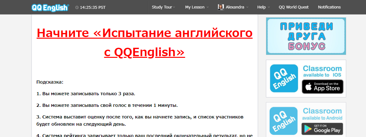Click the line будет обновлен на следующий день
The width and height of the screenshot is (366, 137).
(x=81, y=124)
